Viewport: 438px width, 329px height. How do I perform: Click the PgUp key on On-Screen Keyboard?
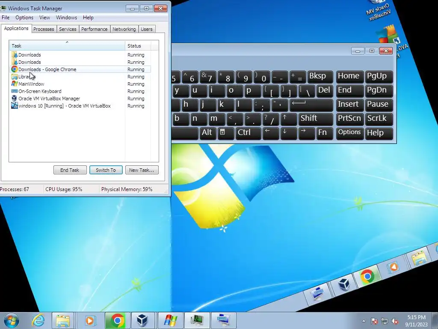tap(379, 77)
